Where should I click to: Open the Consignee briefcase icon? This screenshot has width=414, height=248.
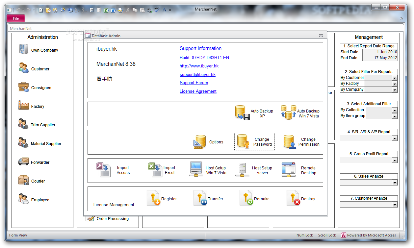[24, 87]
